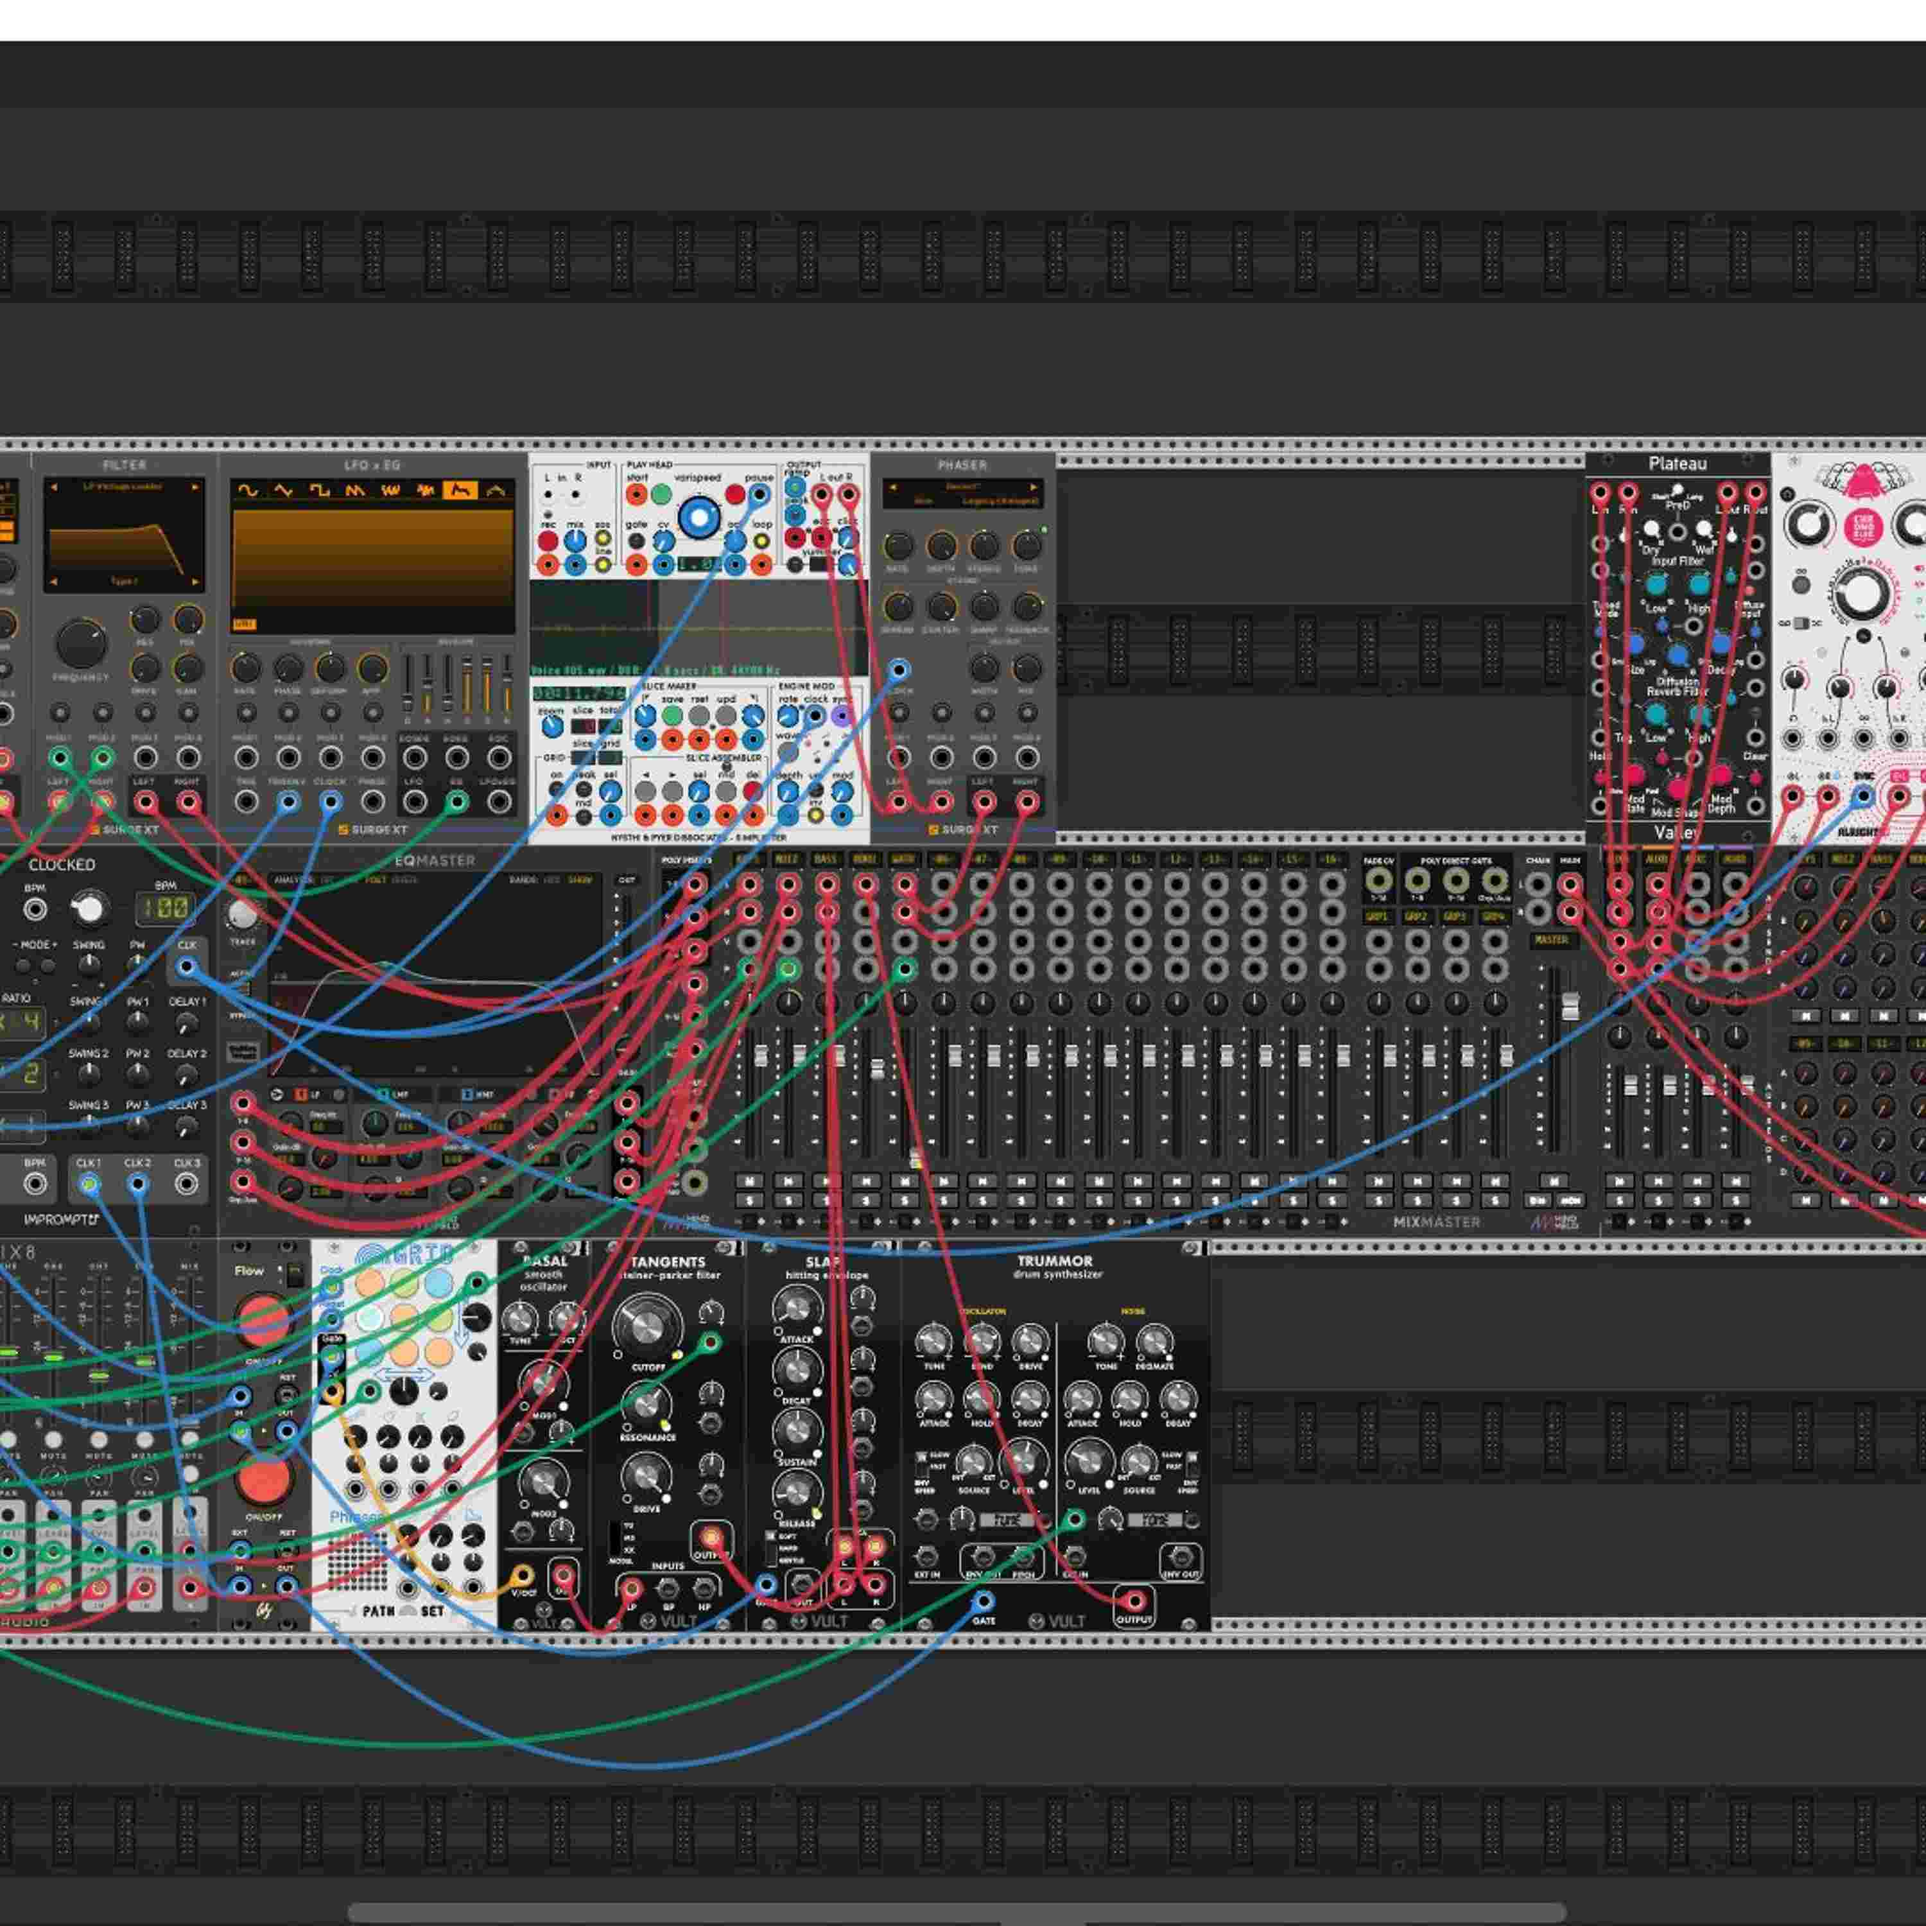Click next-preset arrow on Surge Phaser display
The height and width of the screenshot is (1926, 1926).
pyautogui.click(x=1034, y=487)
